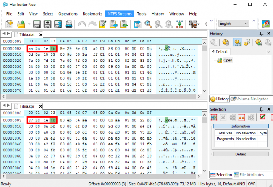Click the clipboard with pencil icon
This screenshot has width=273, height=187.
[103, 24]
